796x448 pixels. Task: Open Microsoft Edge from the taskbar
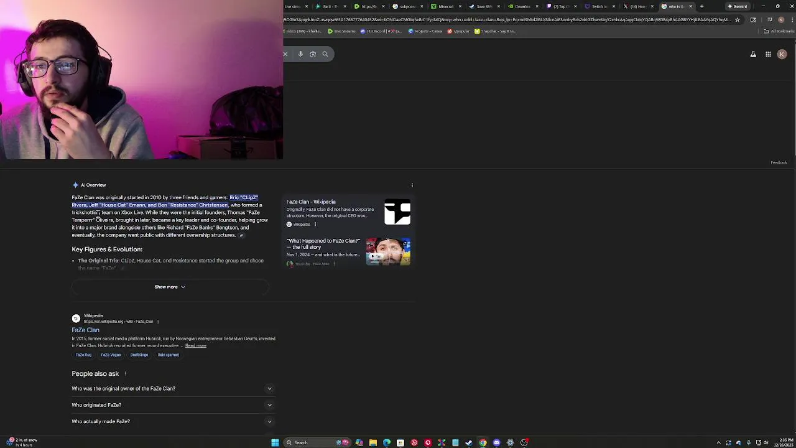pyautogui.click(x=387, y=442)
